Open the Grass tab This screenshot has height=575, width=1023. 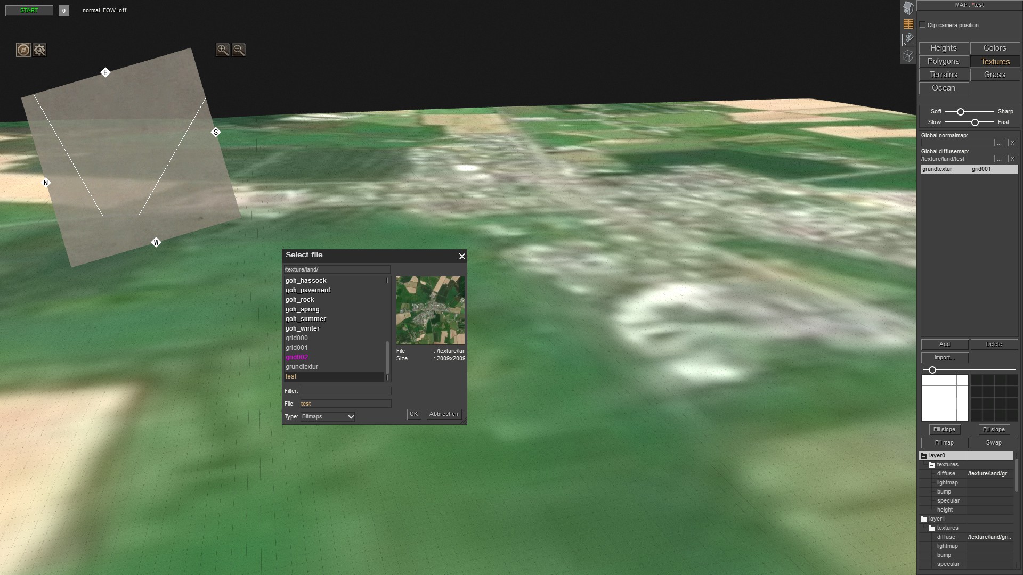coord(994,75)
